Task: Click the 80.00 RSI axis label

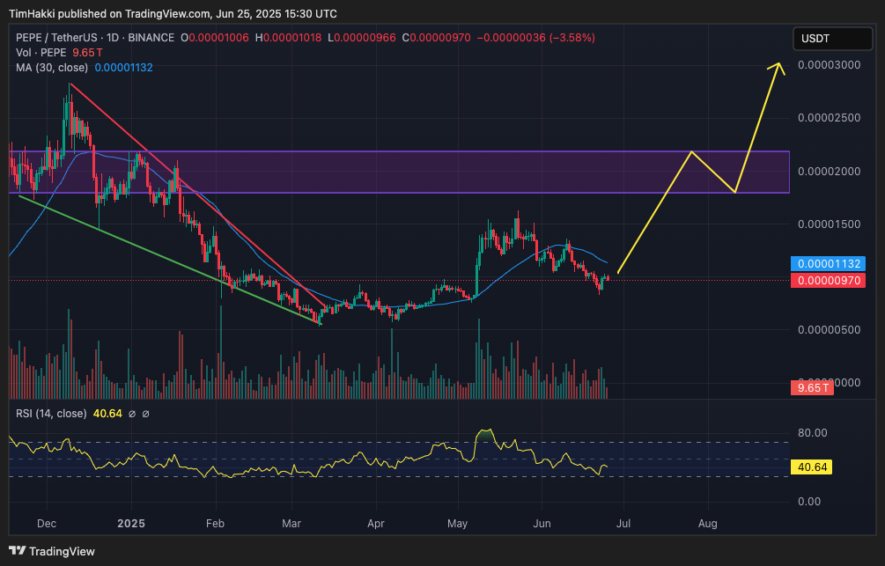Action: coord(812,433)
